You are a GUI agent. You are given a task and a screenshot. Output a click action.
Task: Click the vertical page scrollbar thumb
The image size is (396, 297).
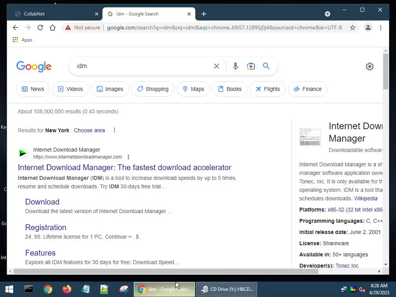tap(386, 72)
